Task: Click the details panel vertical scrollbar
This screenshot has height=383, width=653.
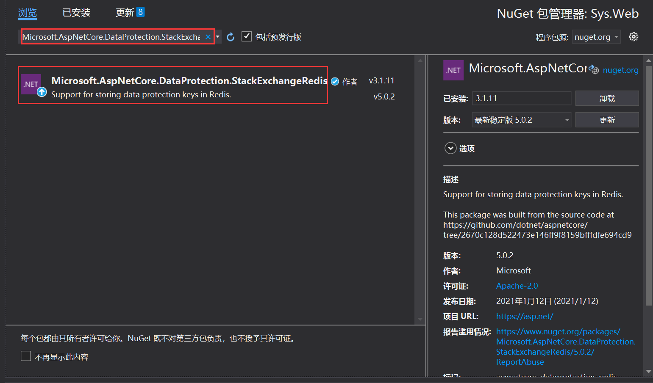Action: 648,186
